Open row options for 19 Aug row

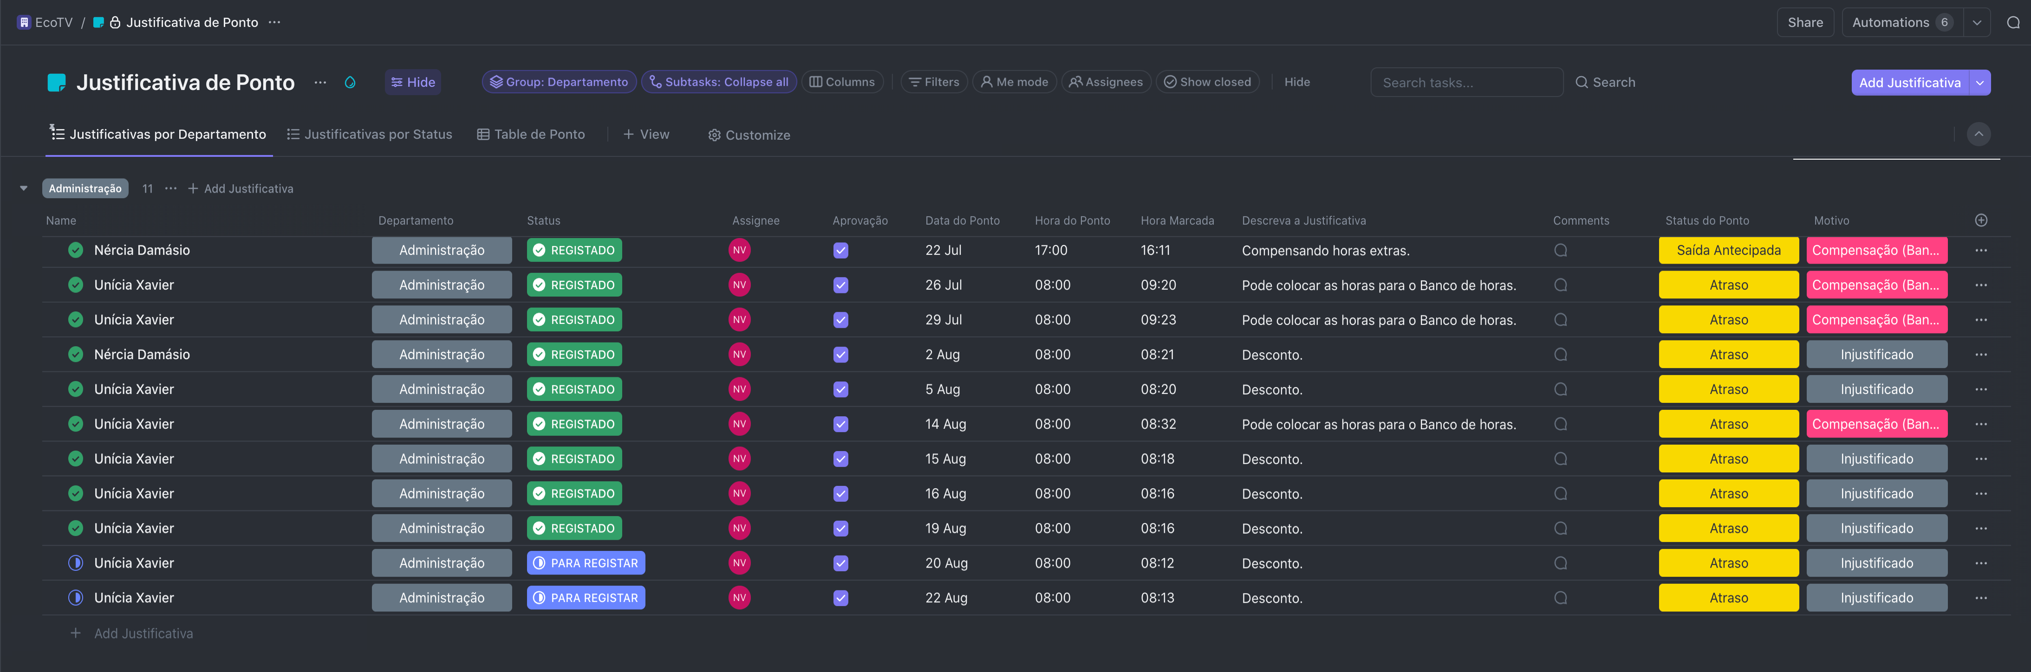coord(1980,529)
